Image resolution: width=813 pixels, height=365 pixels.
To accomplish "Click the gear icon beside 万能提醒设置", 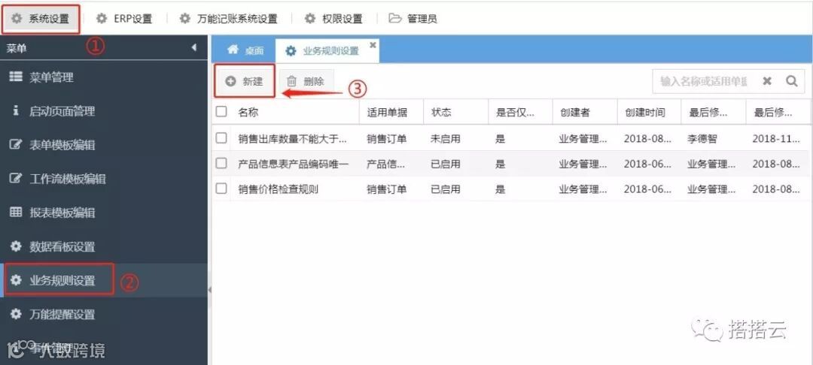I will tap(16, 314).
